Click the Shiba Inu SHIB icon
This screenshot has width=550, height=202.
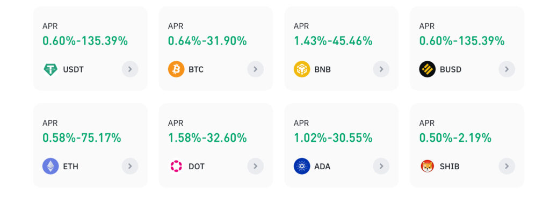tap(427, 166)
